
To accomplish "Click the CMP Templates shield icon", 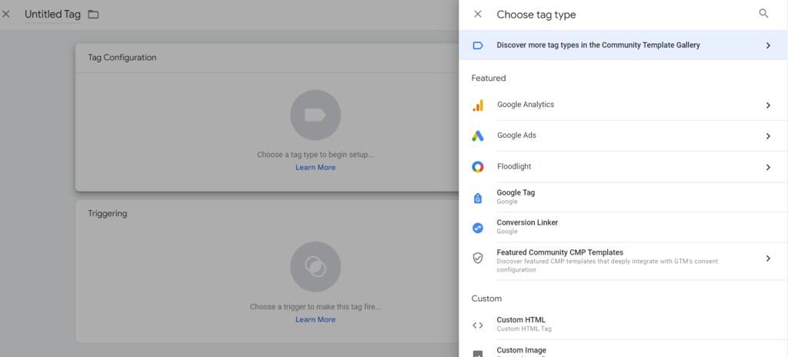I will point(478,258).
